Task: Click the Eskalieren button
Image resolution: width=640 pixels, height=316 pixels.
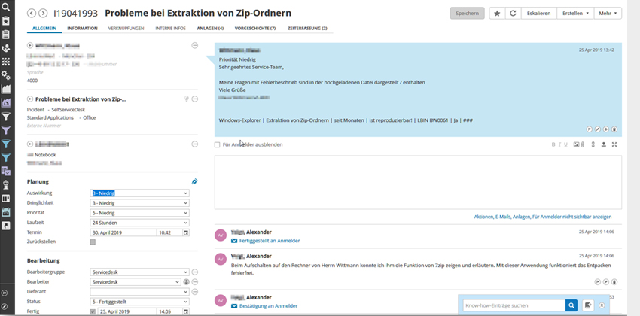Action: [538, 14]
